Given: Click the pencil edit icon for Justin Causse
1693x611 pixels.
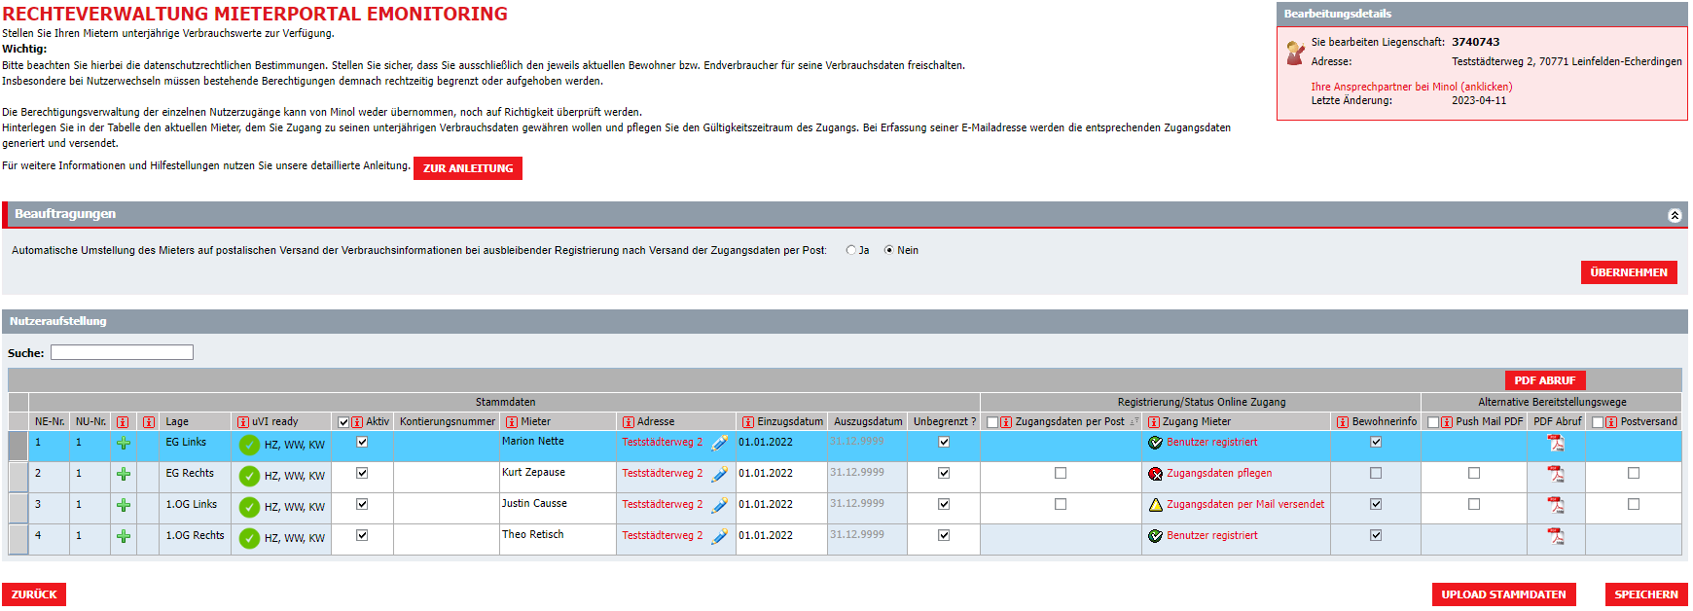Looking at the screenshot, I should click(x=720, y=506).
